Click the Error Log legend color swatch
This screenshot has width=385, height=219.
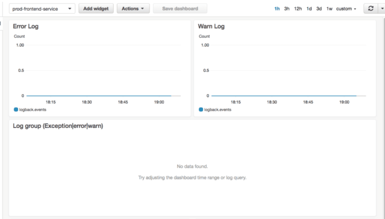click(16, 110)
